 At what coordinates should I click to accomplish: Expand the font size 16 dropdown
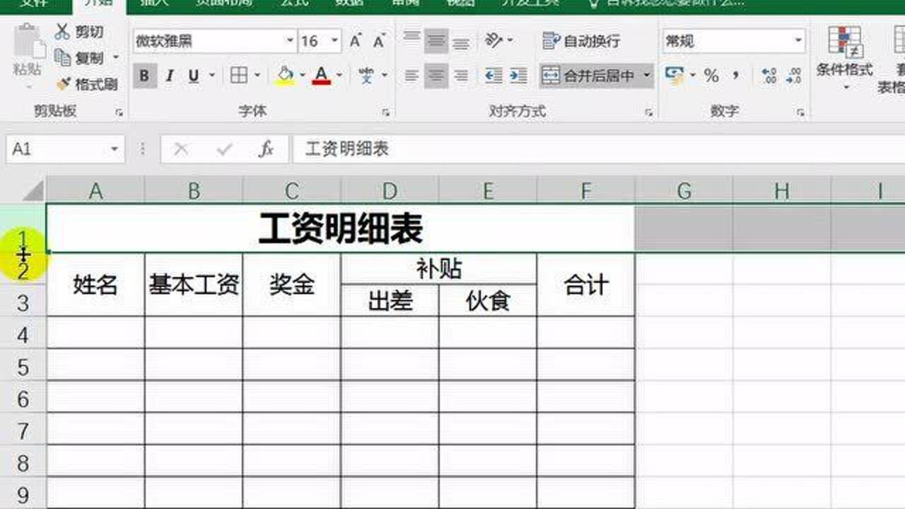point(335,41)
